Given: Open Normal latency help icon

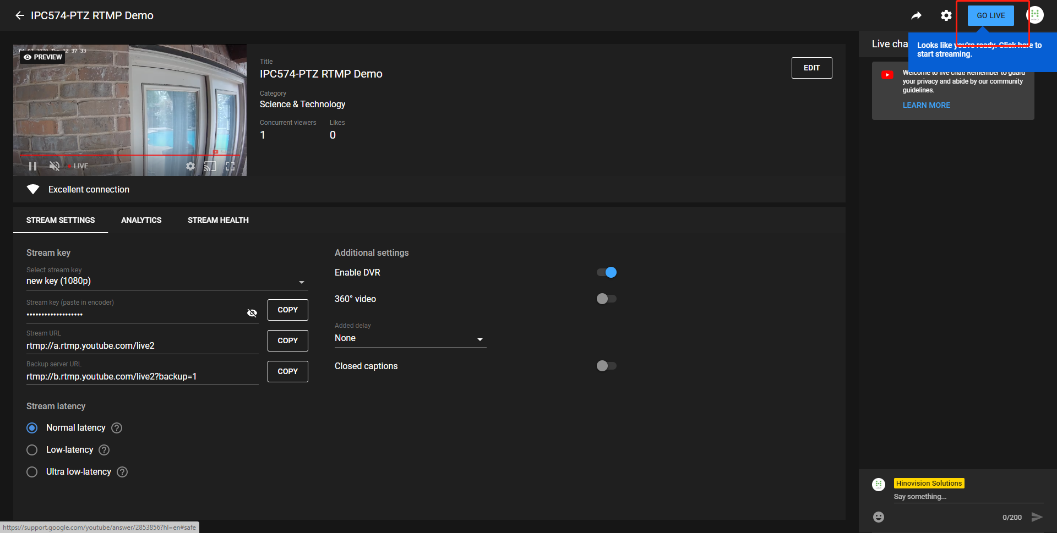Looking at the screenshot, I should tap(117, 428).
